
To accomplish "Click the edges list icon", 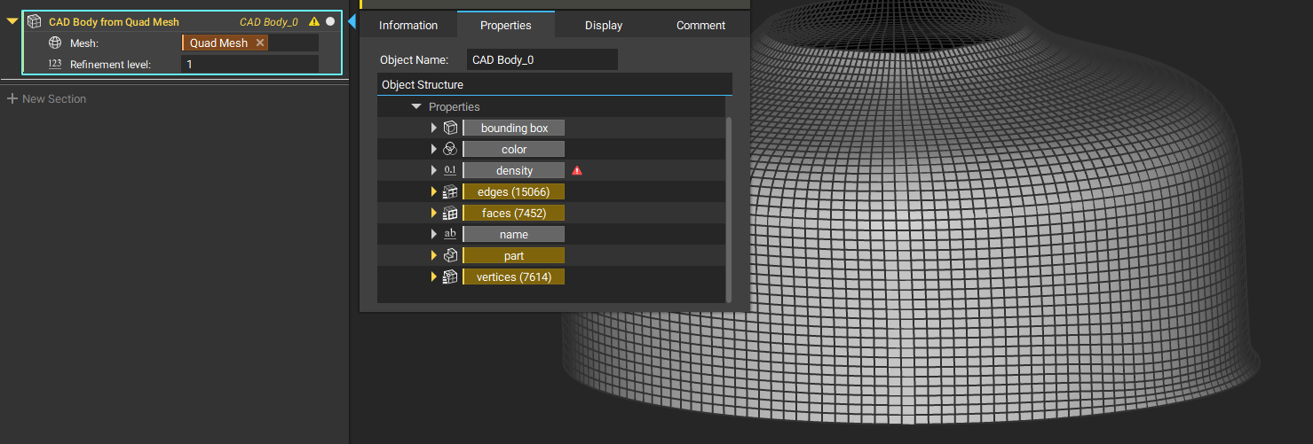I will [x=450, y=191].
